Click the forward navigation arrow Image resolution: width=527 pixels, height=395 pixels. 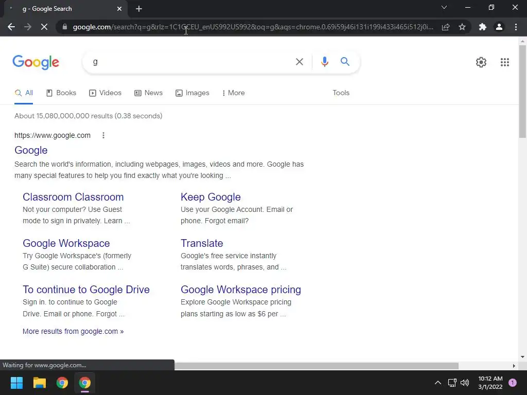[x=28, y=27]
